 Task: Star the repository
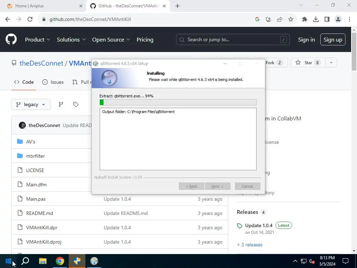tap(308, 63)
